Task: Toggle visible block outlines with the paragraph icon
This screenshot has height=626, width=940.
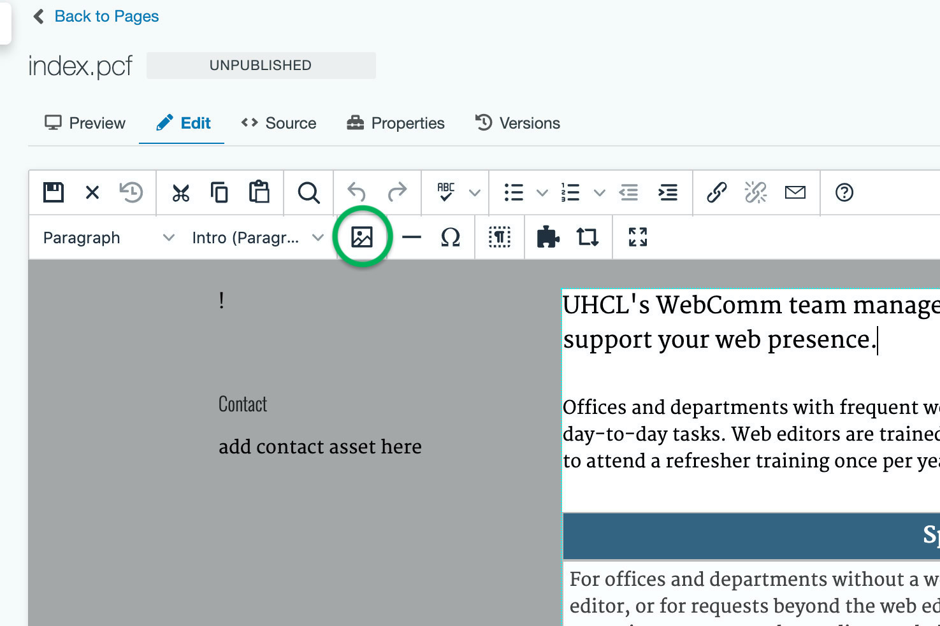Action: pyautogui.click(x=500, y=237)
